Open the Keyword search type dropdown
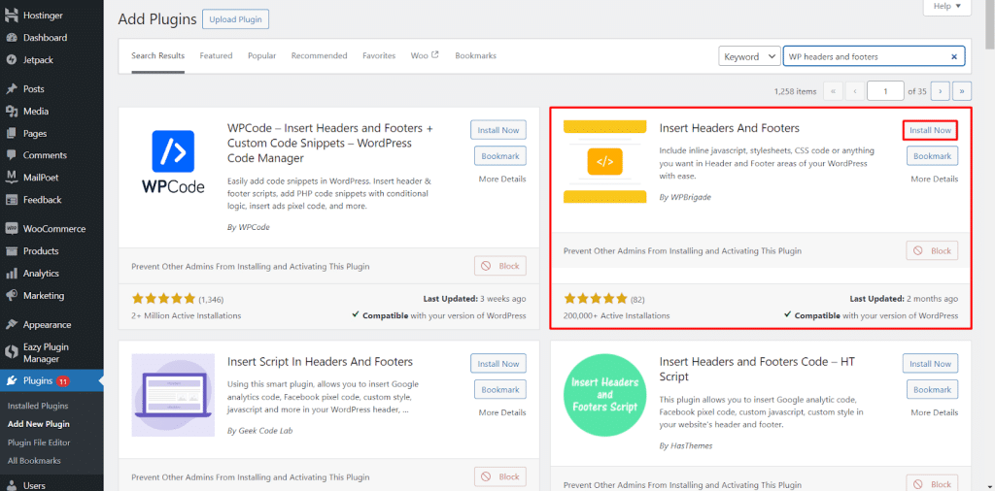This screenshot has height=491, width=995. click(749, 56)
